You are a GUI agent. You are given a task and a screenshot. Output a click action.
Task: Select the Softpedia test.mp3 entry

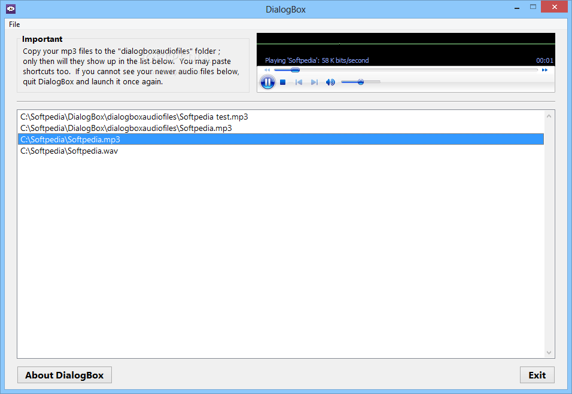(x=281, y=117)
